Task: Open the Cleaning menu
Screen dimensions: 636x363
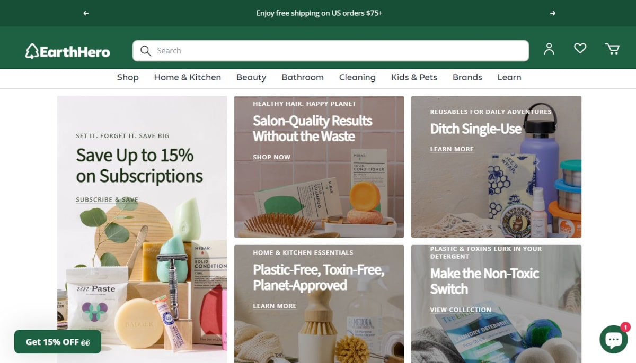Action: (357, 77)
